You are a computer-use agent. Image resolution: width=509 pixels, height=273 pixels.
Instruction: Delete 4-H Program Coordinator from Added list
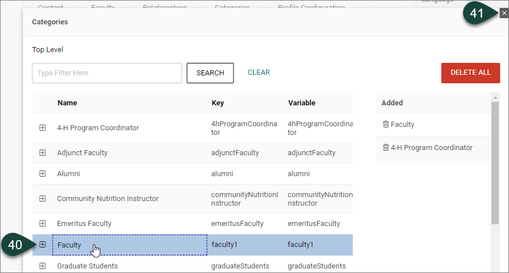pyautogui.click(x=386, y=148)
